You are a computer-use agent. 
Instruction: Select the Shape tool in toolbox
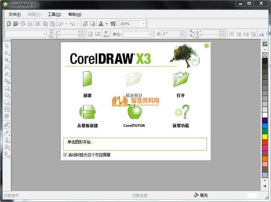pyautogui.click(x=7, y=53)
